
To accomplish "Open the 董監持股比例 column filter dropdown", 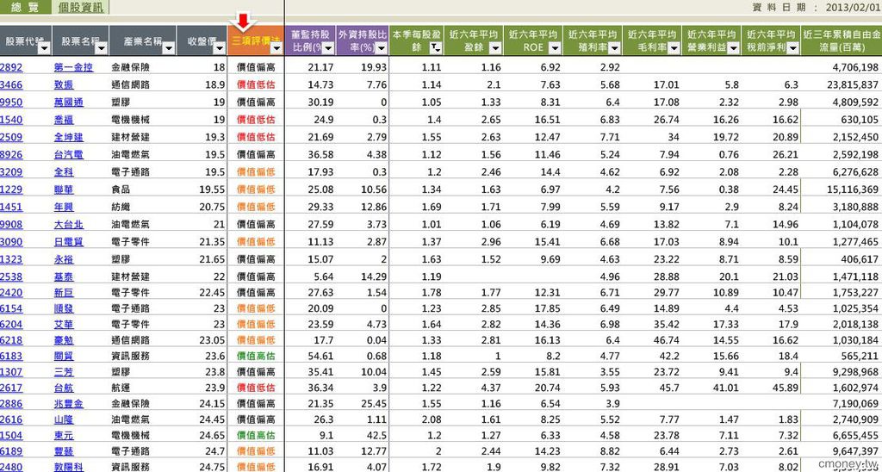I will tap(328, 48).
